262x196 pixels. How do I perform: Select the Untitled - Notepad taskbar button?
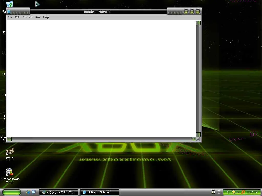tap(100, 192)
